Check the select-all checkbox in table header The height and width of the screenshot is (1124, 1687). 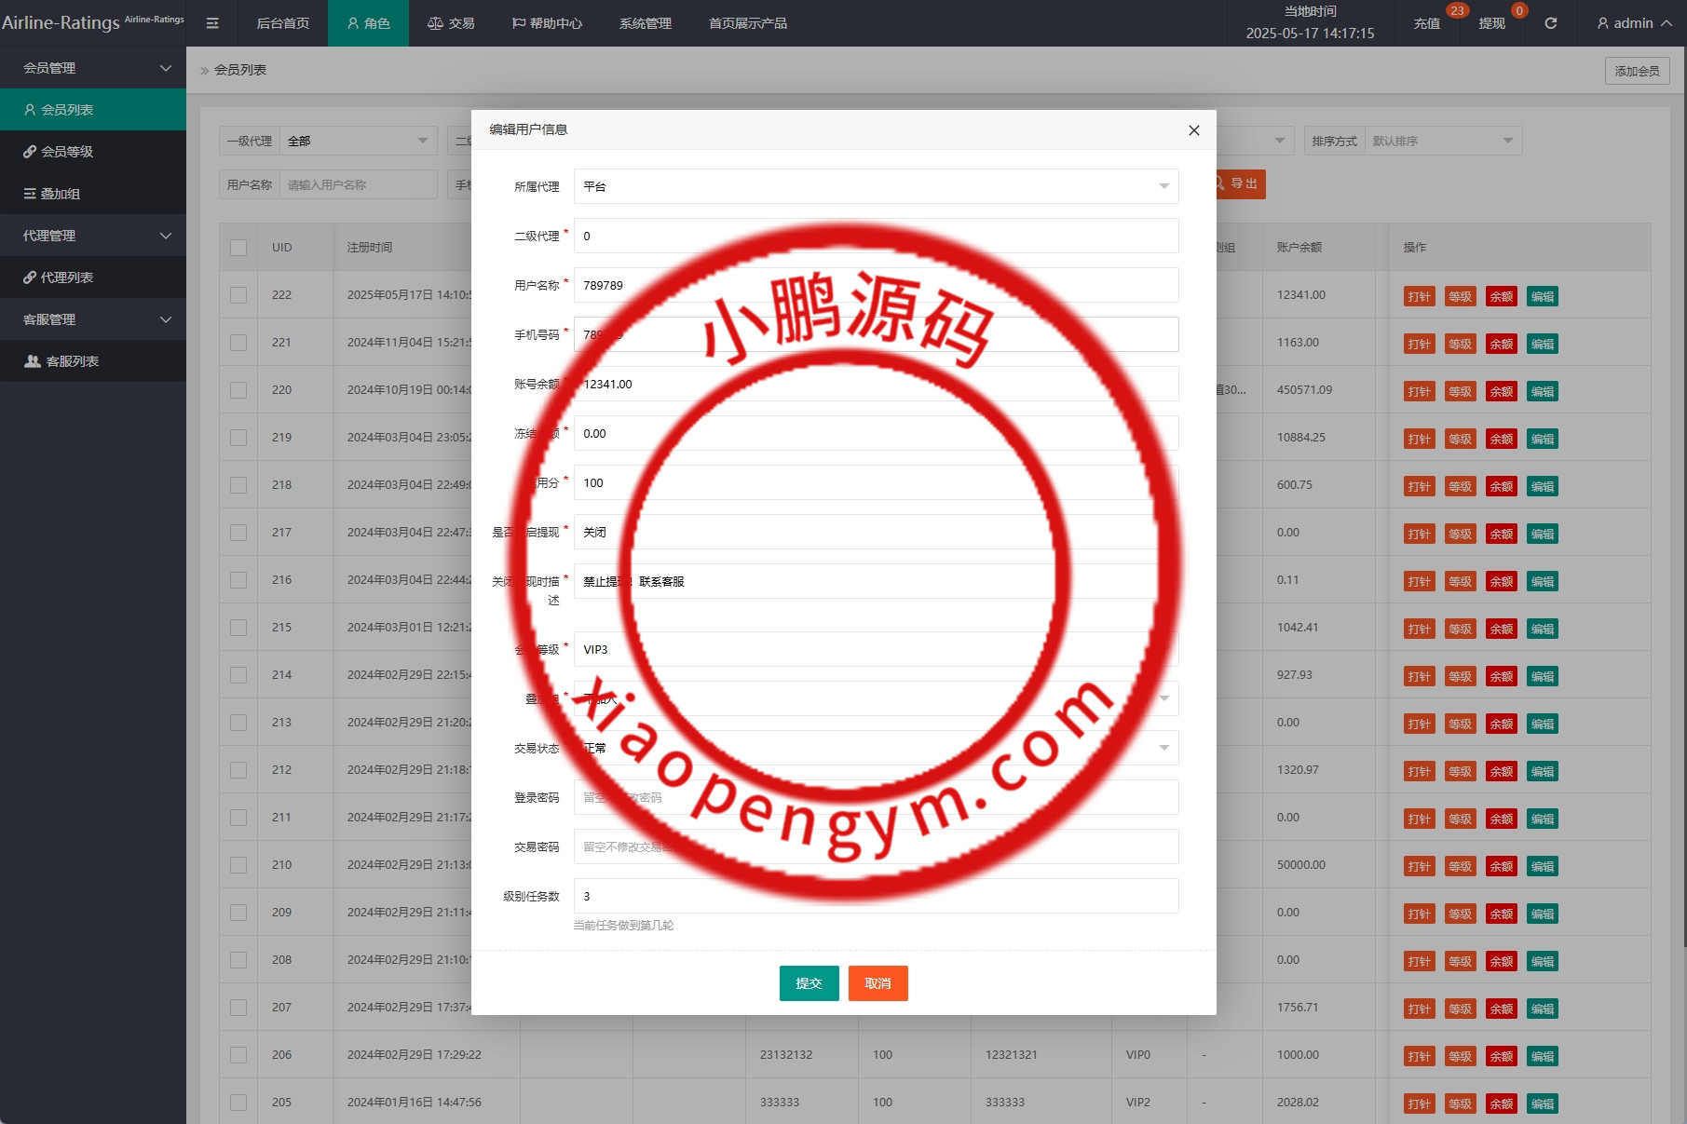click(238, 248)
